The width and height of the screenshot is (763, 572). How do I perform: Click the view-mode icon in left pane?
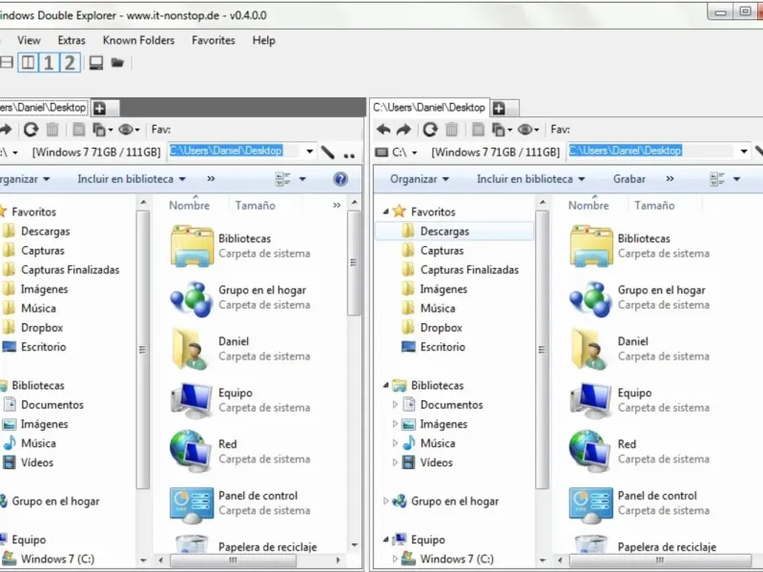(x=282, y=179)
